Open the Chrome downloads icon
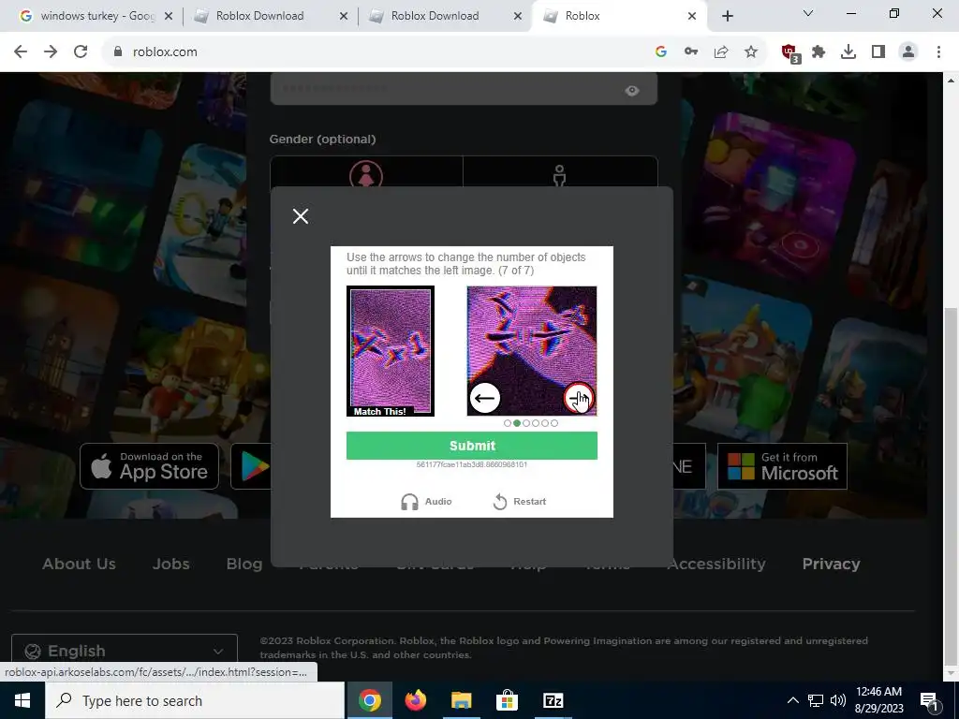This screenshot has height=719, width=959. (848, 52)
